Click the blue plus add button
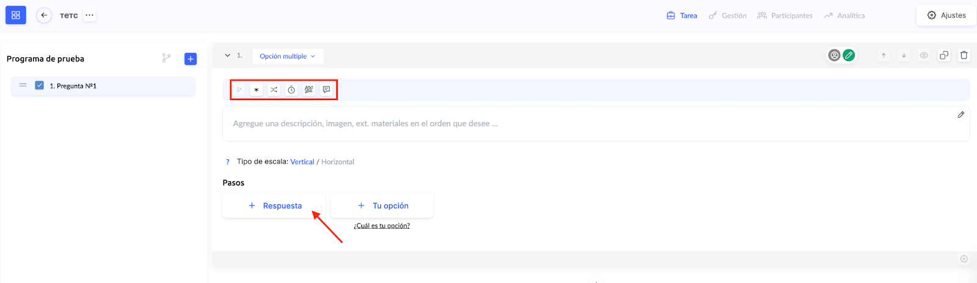The height and width of the screenshot is (283, 977). pos(191,59)
